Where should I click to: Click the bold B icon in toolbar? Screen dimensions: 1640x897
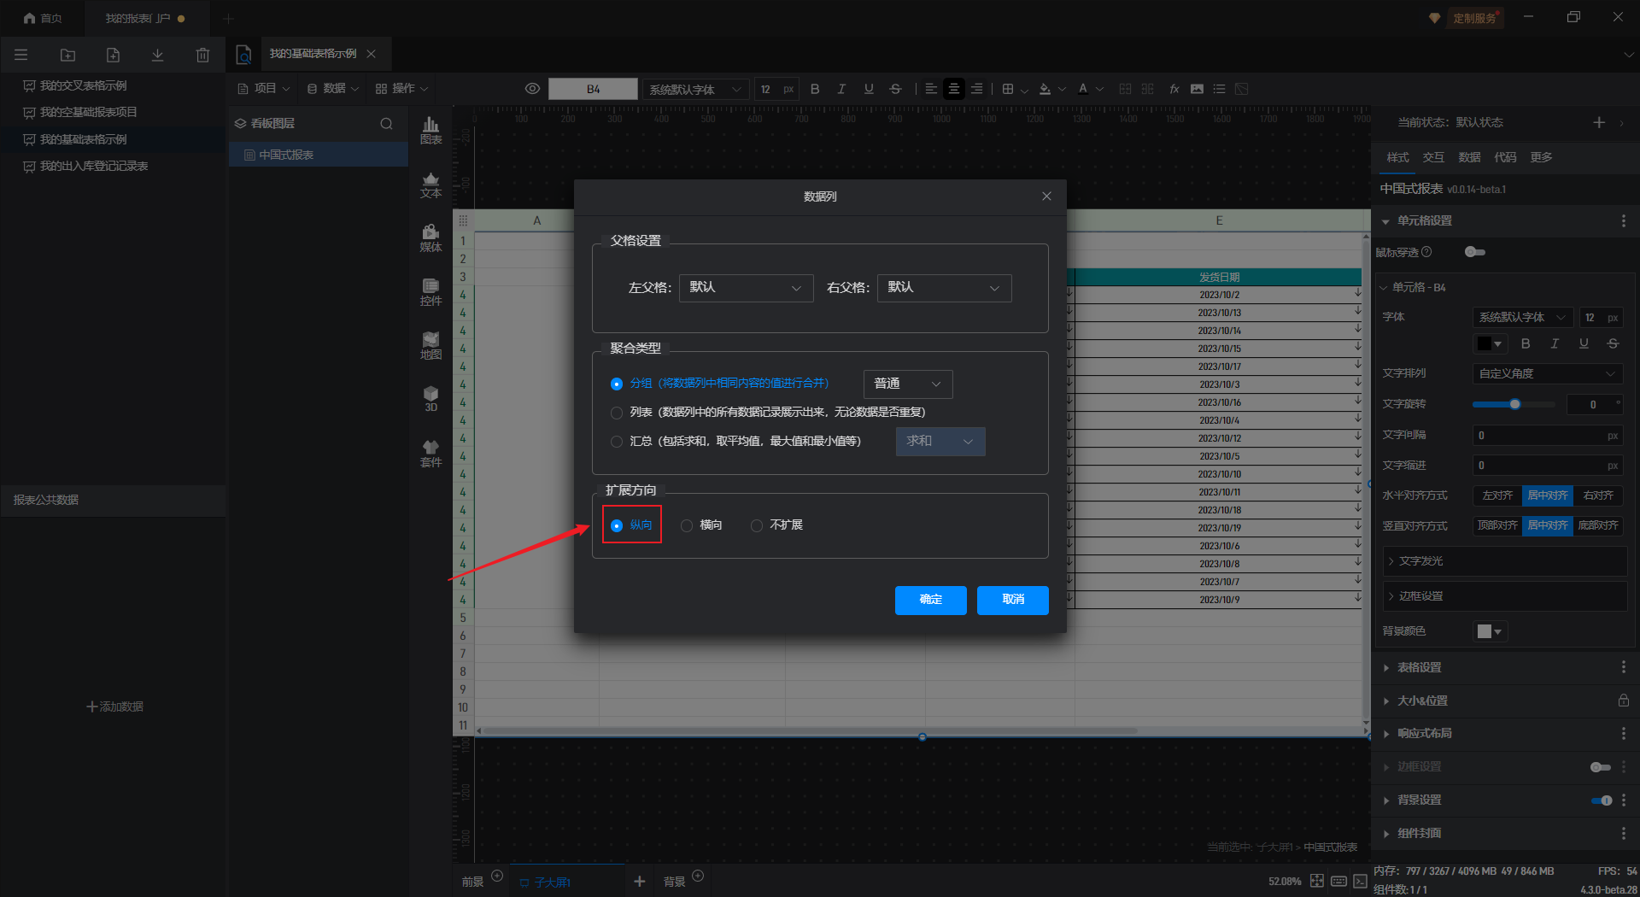(x=815, y=89)
